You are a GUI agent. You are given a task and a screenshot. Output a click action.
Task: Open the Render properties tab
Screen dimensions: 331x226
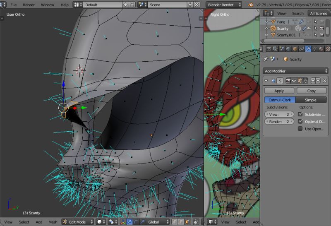(x=269, y=49)
